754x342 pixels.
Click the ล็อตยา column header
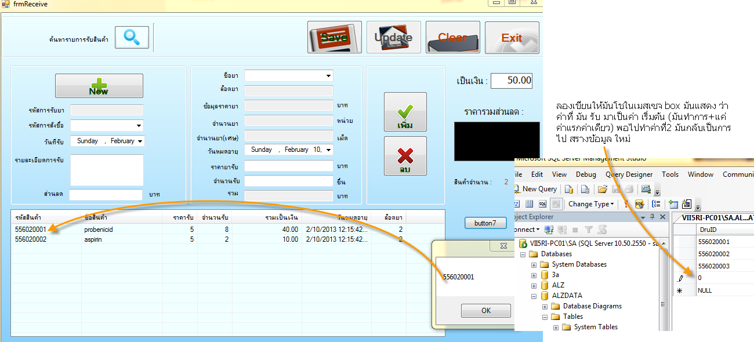click(388, 217)
